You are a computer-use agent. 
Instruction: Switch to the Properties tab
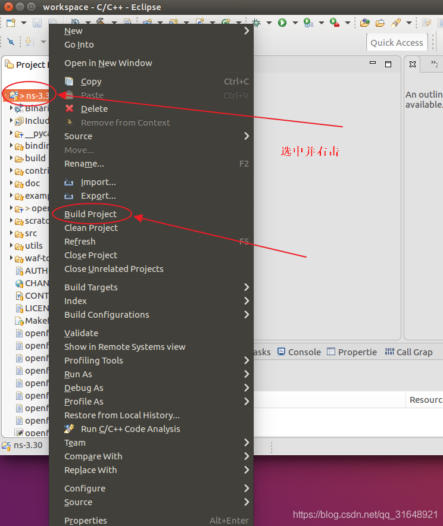click(x=352, y=352)
